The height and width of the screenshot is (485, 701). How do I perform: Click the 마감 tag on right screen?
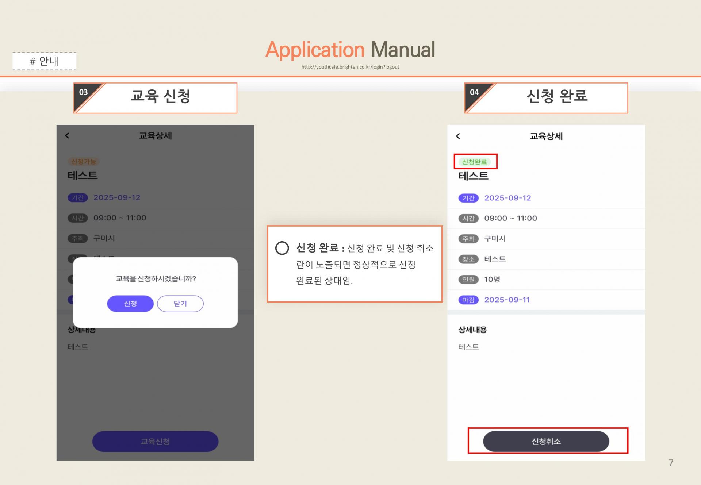click(468, 300)
